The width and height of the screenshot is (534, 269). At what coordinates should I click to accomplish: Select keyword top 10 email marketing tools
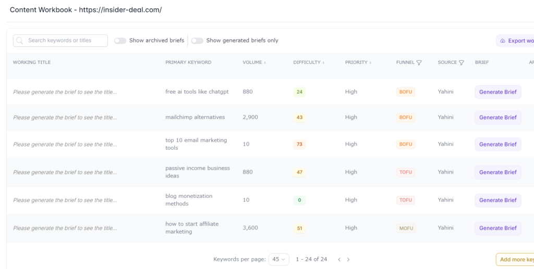coord(196,144)
